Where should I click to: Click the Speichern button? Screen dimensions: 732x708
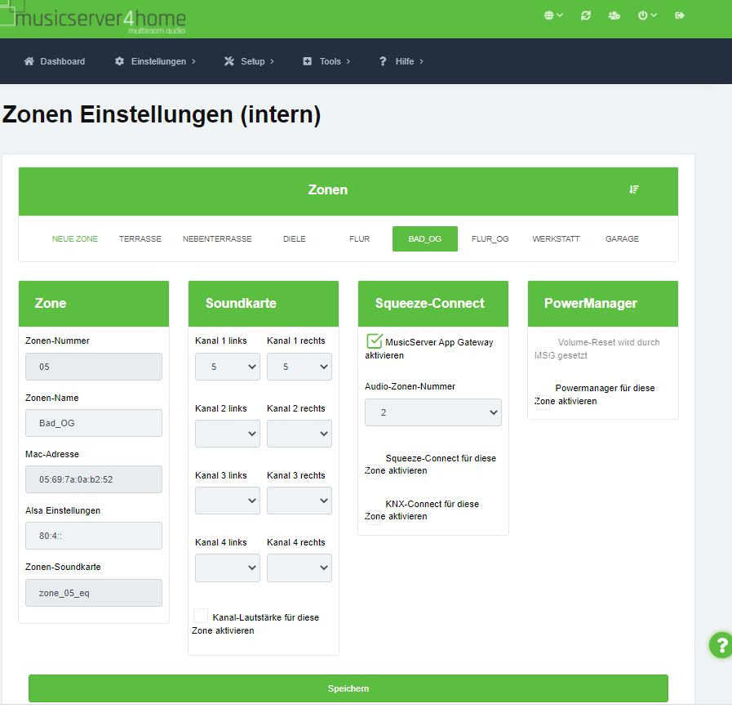click(x=348, y=688)
